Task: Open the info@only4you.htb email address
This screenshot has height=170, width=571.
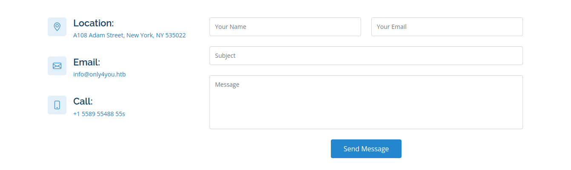Action: click(99, 75)
